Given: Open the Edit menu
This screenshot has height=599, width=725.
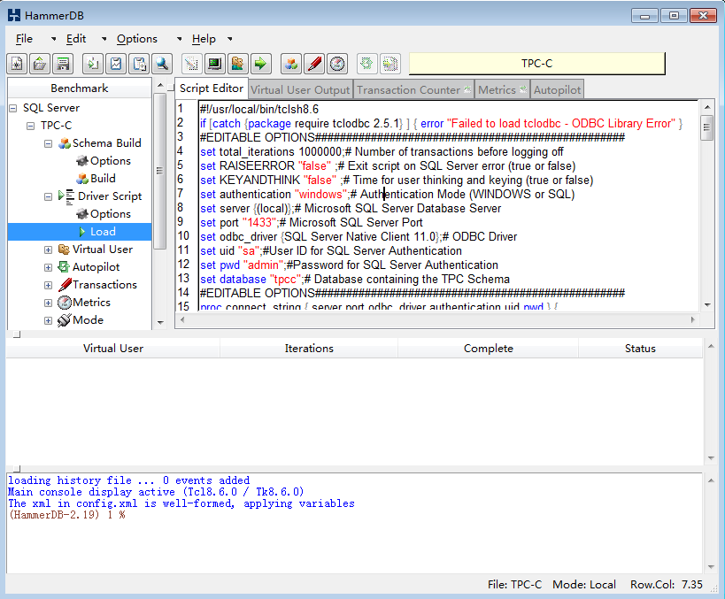Looking at the screenshot, I should [76, 39].
